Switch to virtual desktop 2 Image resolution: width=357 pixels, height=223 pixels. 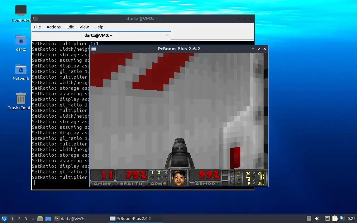[x=19, y=219]
